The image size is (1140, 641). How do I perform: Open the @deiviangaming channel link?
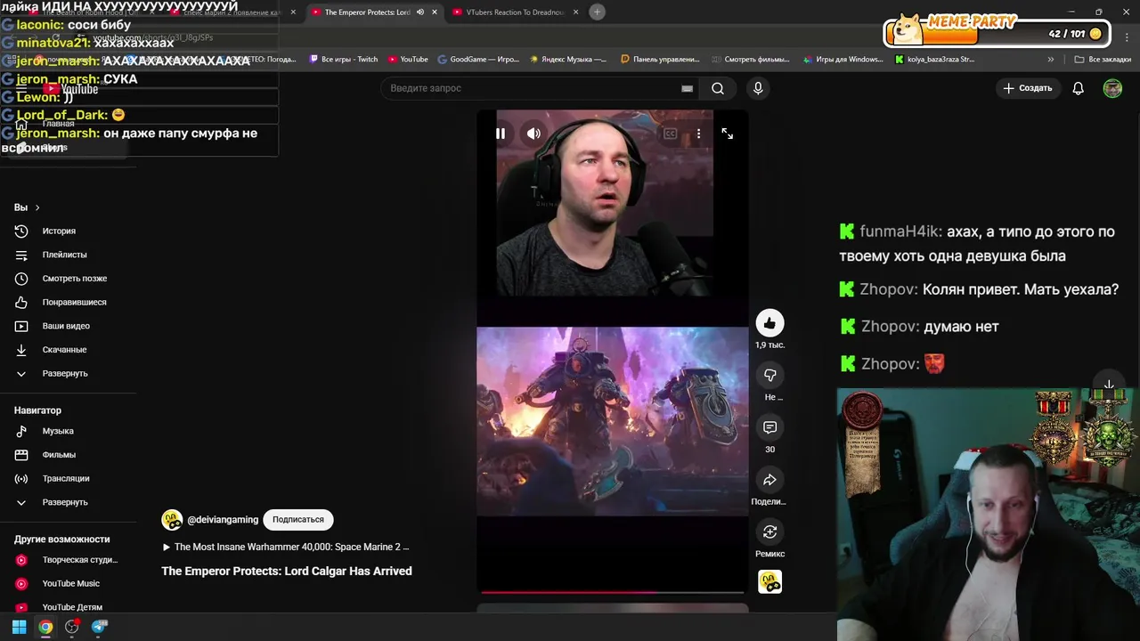point(223,520)
